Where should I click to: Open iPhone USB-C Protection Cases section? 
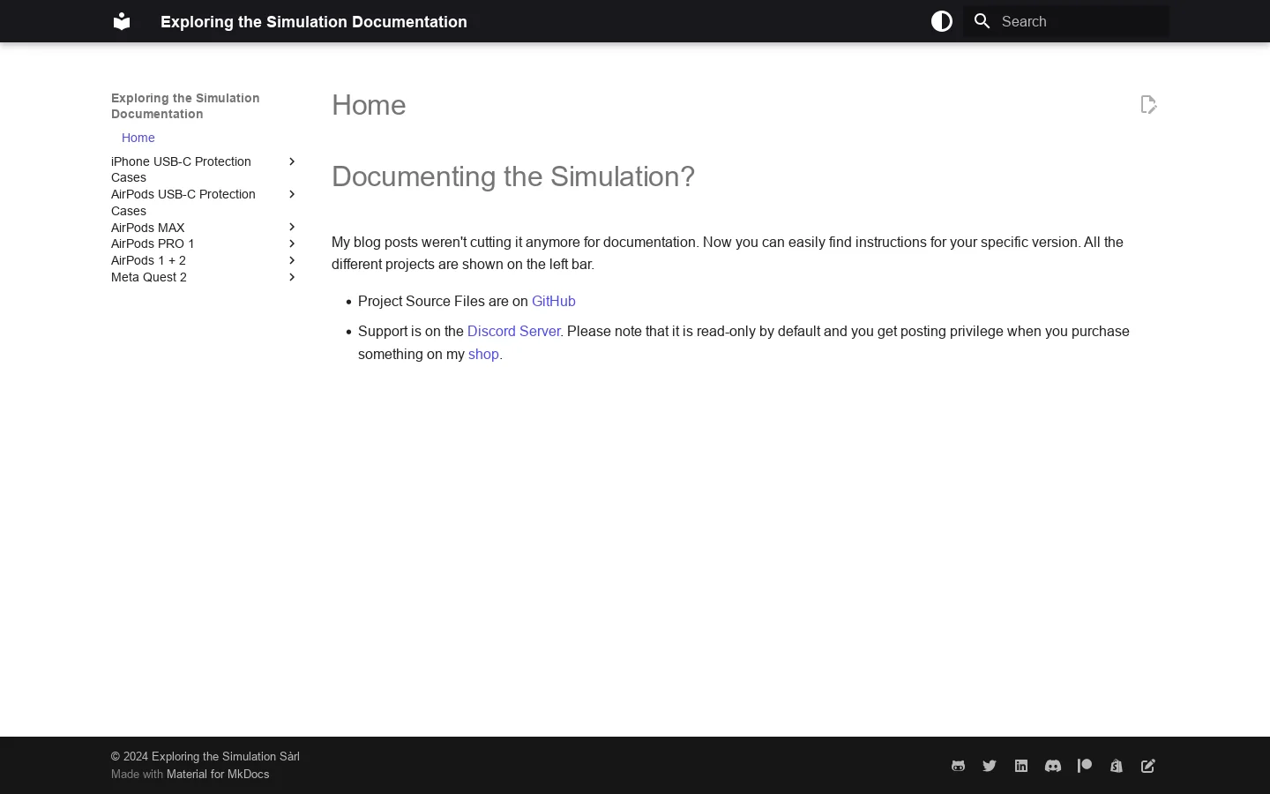[181, 169]
